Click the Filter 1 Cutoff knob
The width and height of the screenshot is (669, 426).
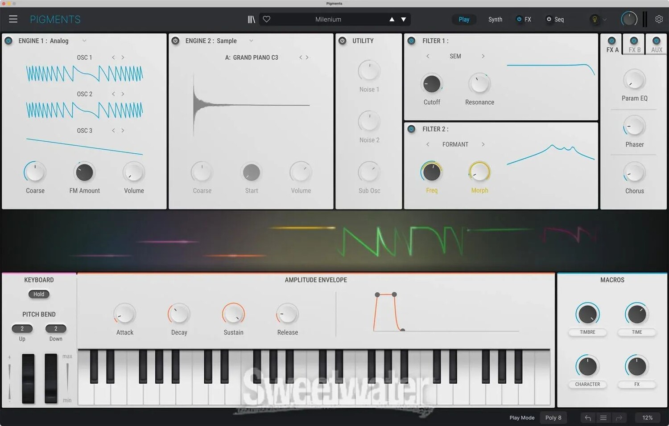431,84
